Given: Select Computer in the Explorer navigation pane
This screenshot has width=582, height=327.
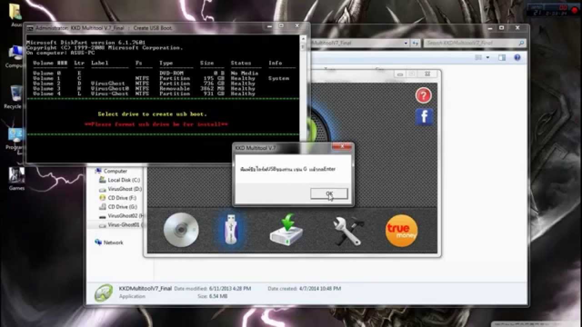Looking at the screenshot, I should tap(115, 171).
